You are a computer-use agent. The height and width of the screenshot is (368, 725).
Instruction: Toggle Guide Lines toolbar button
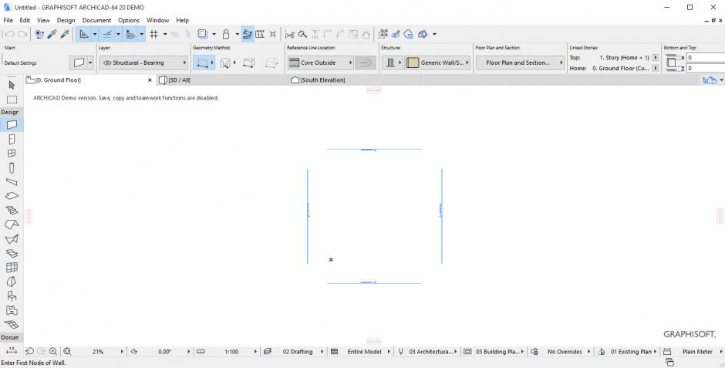83,34
